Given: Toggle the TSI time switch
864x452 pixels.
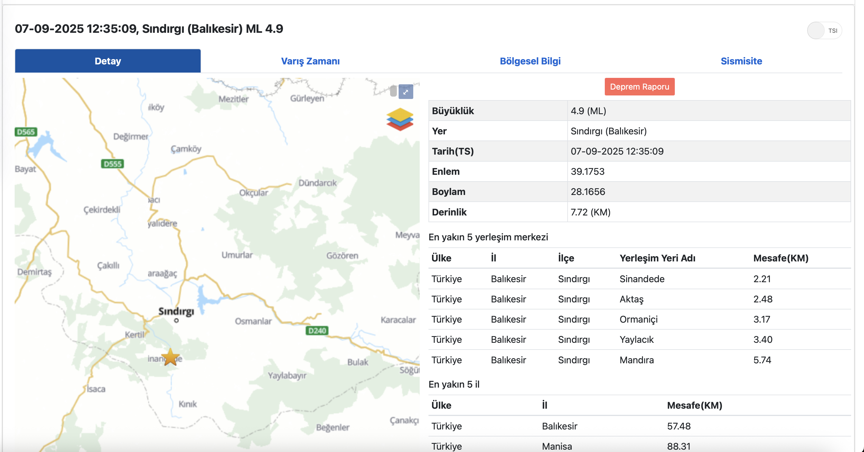Looking at the screenshot, I should pyautogui.click(x=824, y=30).
